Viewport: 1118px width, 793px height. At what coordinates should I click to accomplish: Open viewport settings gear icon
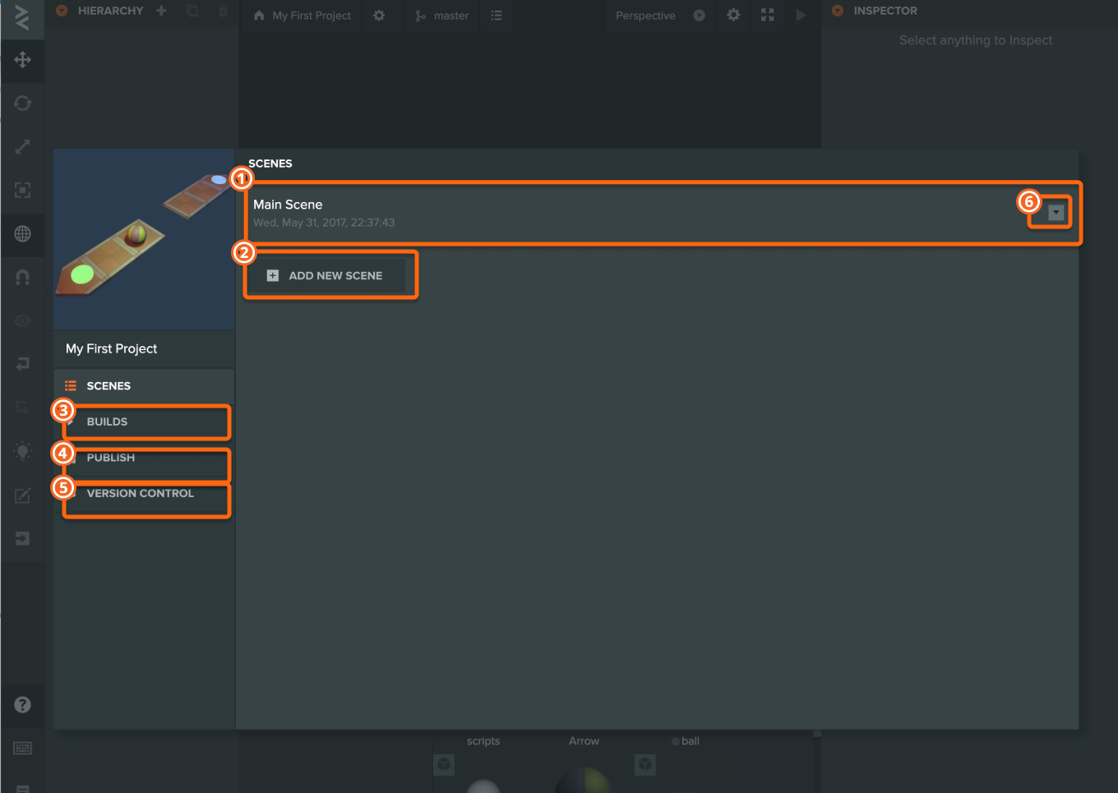[733, 16]
